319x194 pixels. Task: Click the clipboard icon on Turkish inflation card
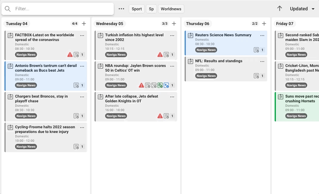pos(100,35)
